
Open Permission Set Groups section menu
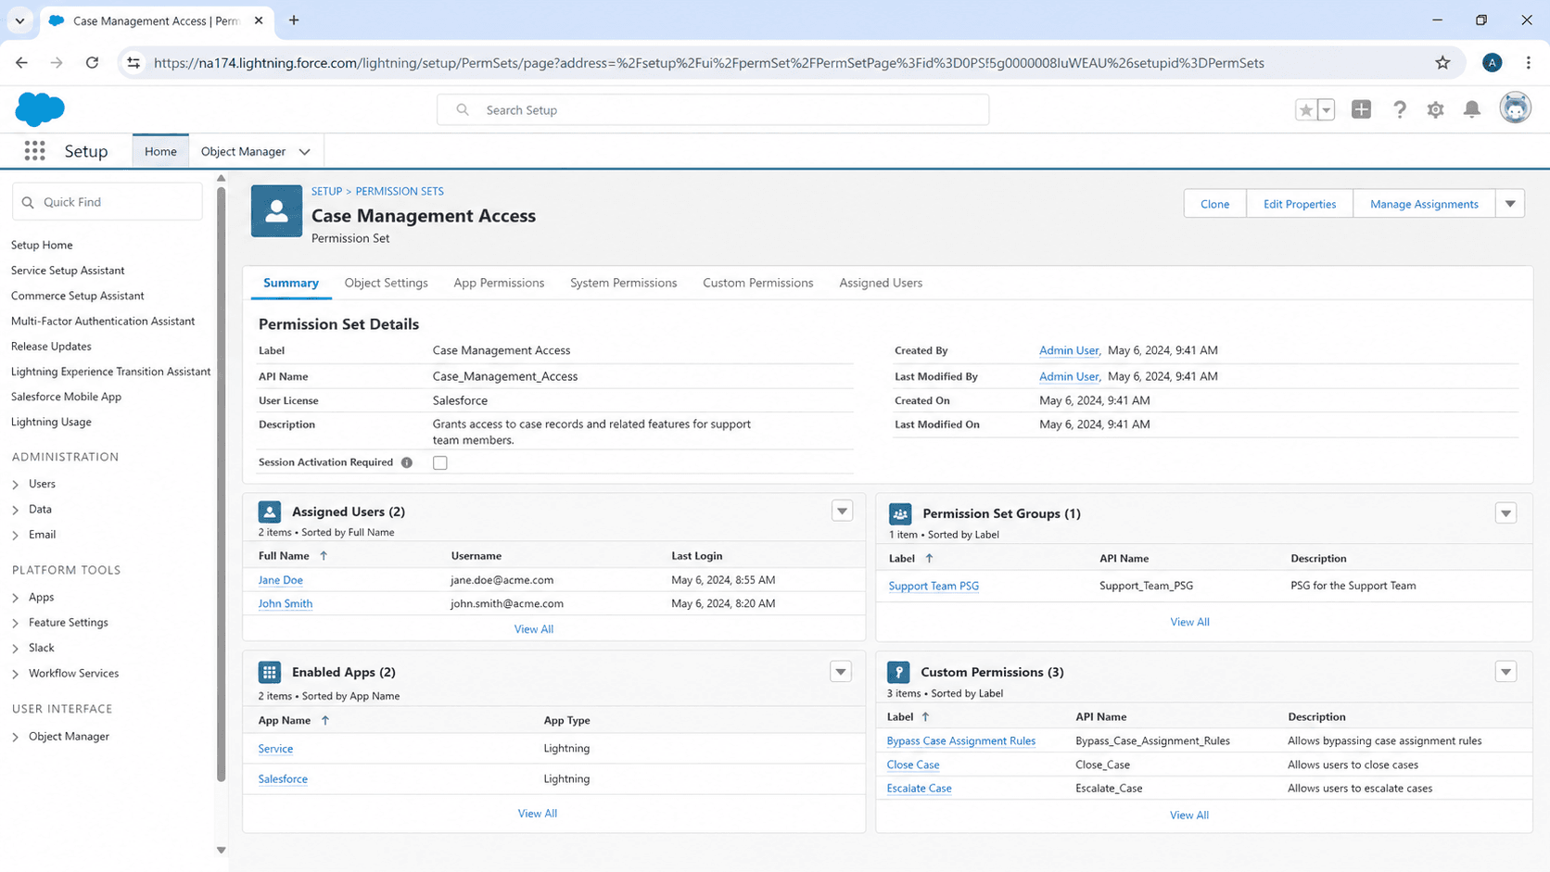(1506, 513)
